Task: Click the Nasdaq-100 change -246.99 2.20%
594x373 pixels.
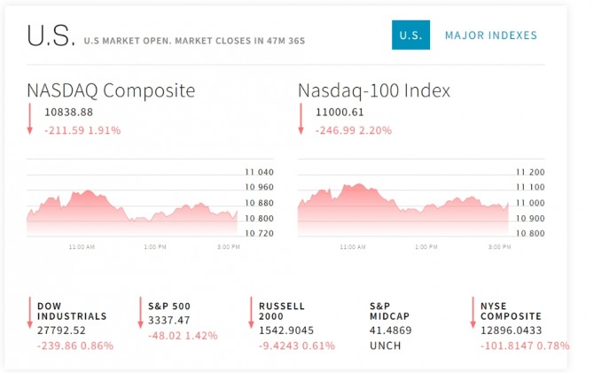Action: [354, 130]
